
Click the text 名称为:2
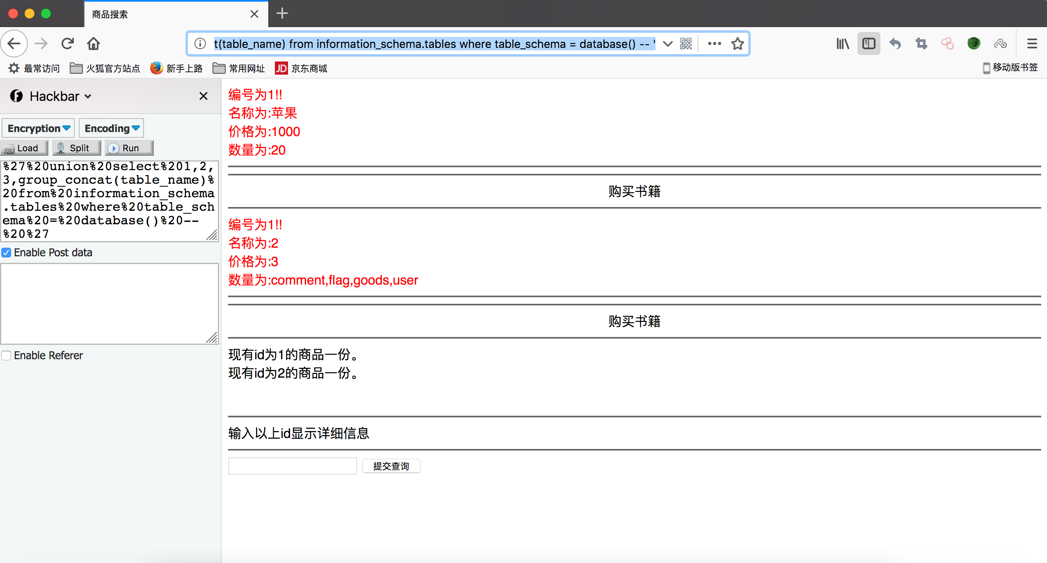[254, 243]
